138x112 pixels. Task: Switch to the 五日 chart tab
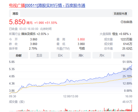tap(39, 55)
